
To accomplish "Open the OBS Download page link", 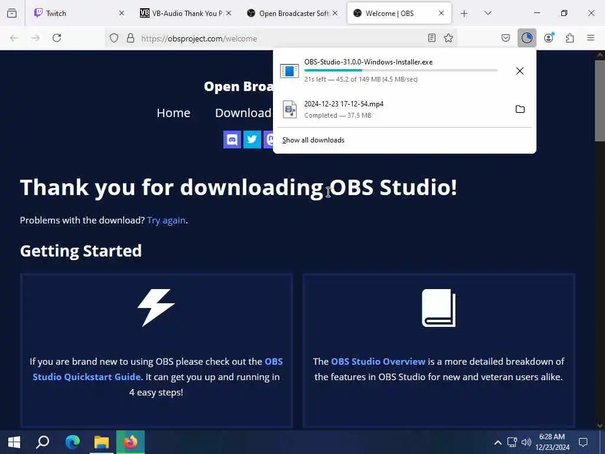I will click(x=243, y=113).
